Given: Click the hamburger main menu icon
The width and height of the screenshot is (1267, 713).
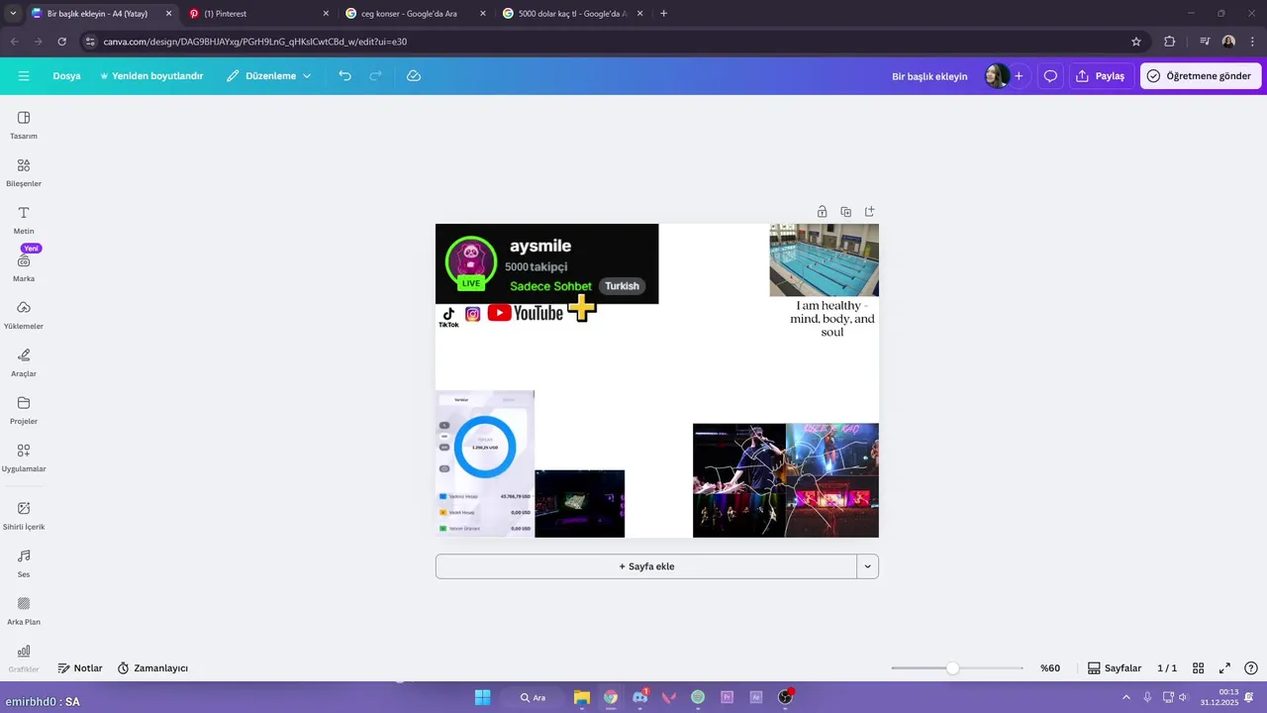Looking at the screenshot, I should coord(24,76).
